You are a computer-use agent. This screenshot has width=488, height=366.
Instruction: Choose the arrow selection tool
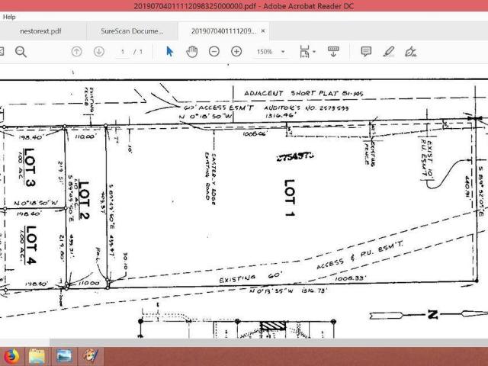(x=170, y=52)
